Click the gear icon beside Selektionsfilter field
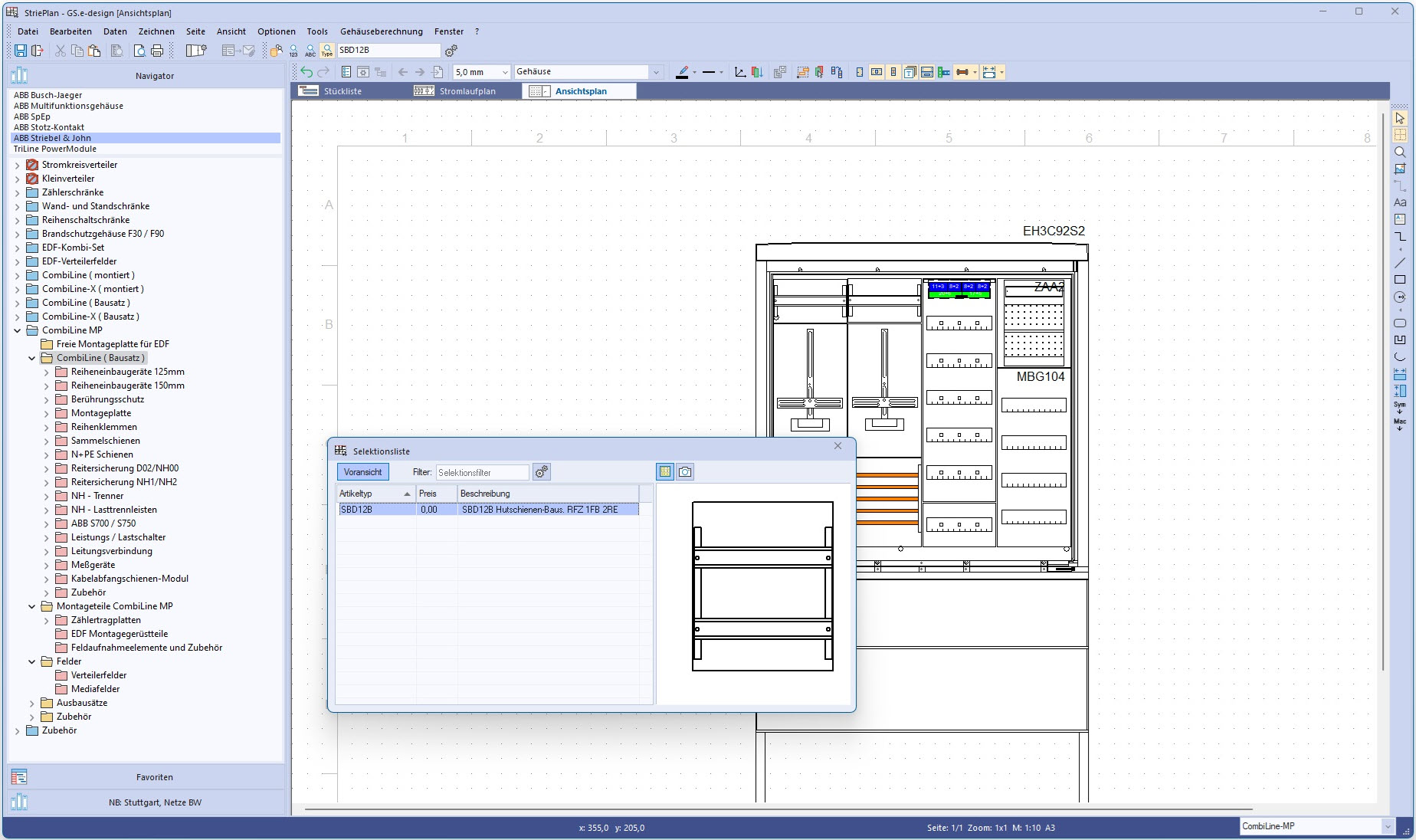This screenshot has height=840, width=1416. 542,472
